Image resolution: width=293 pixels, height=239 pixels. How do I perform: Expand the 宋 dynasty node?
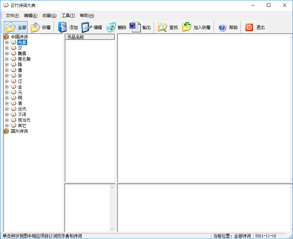pos(7,76)
